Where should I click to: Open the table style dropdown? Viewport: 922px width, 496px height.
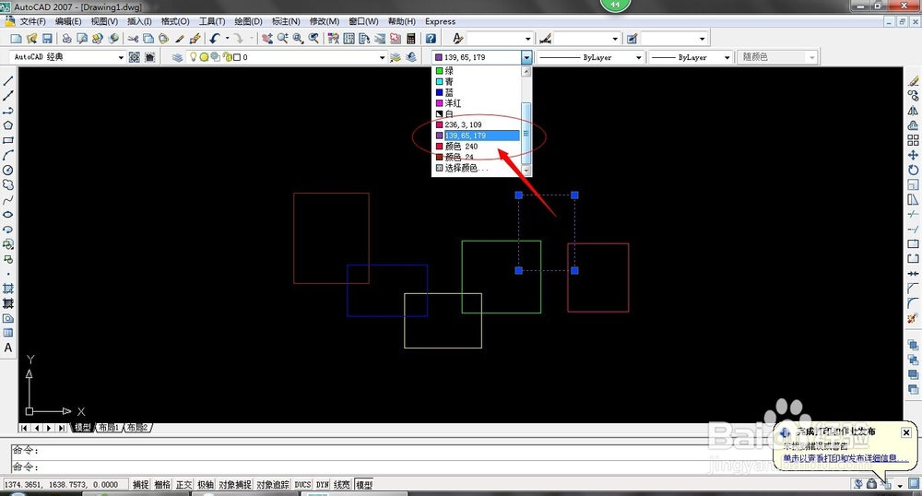pyautogui.click(x=702, y=38)
